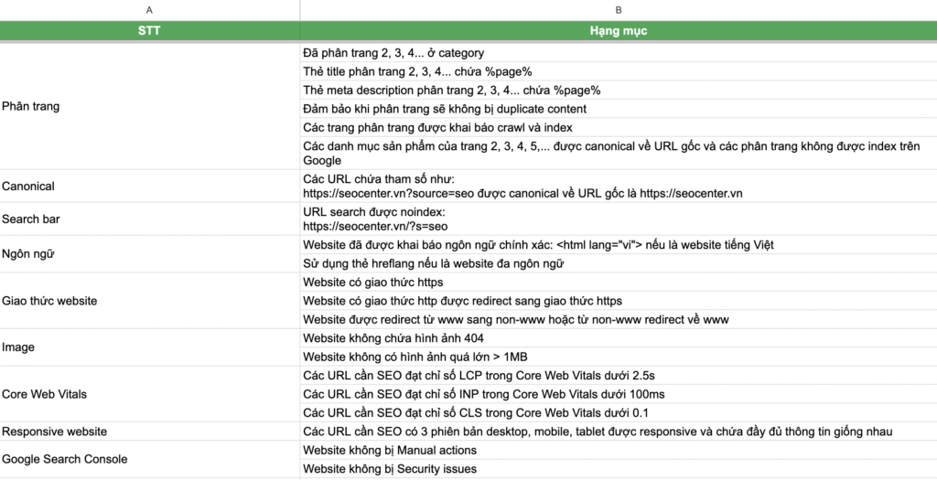Select the Google Search Console cell
Image resolution: width=937 pixels, height=480 pixels.
(149, 459)
